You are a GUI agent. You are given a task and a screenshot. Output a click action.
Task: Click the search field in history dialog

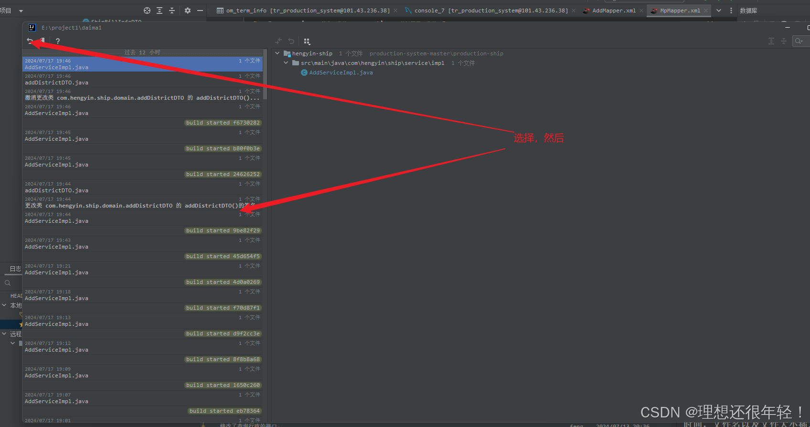801,41
